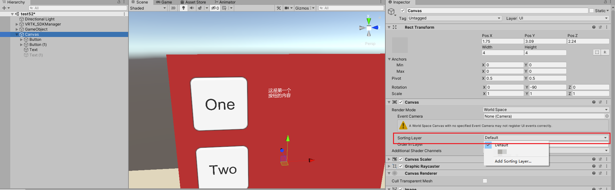
Task: Select the Scene tab
Action: (x=140, y=2)
